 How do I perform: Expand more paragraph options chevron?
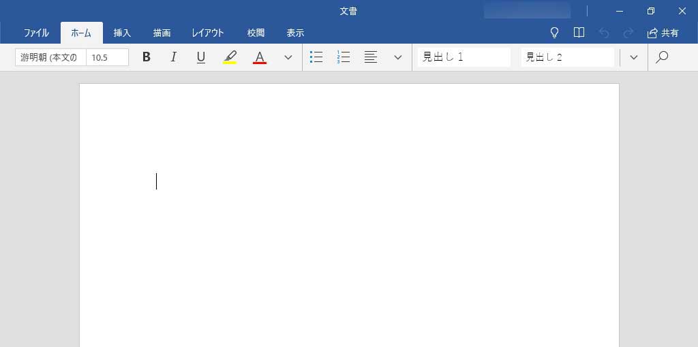(x=398, y=57)
